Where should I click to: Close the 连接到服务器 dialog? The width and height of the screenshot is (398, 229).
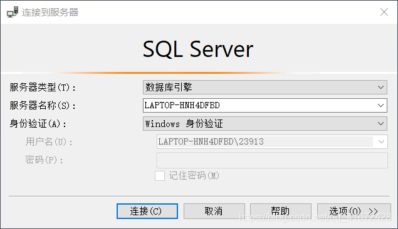(x=384, y=12)
